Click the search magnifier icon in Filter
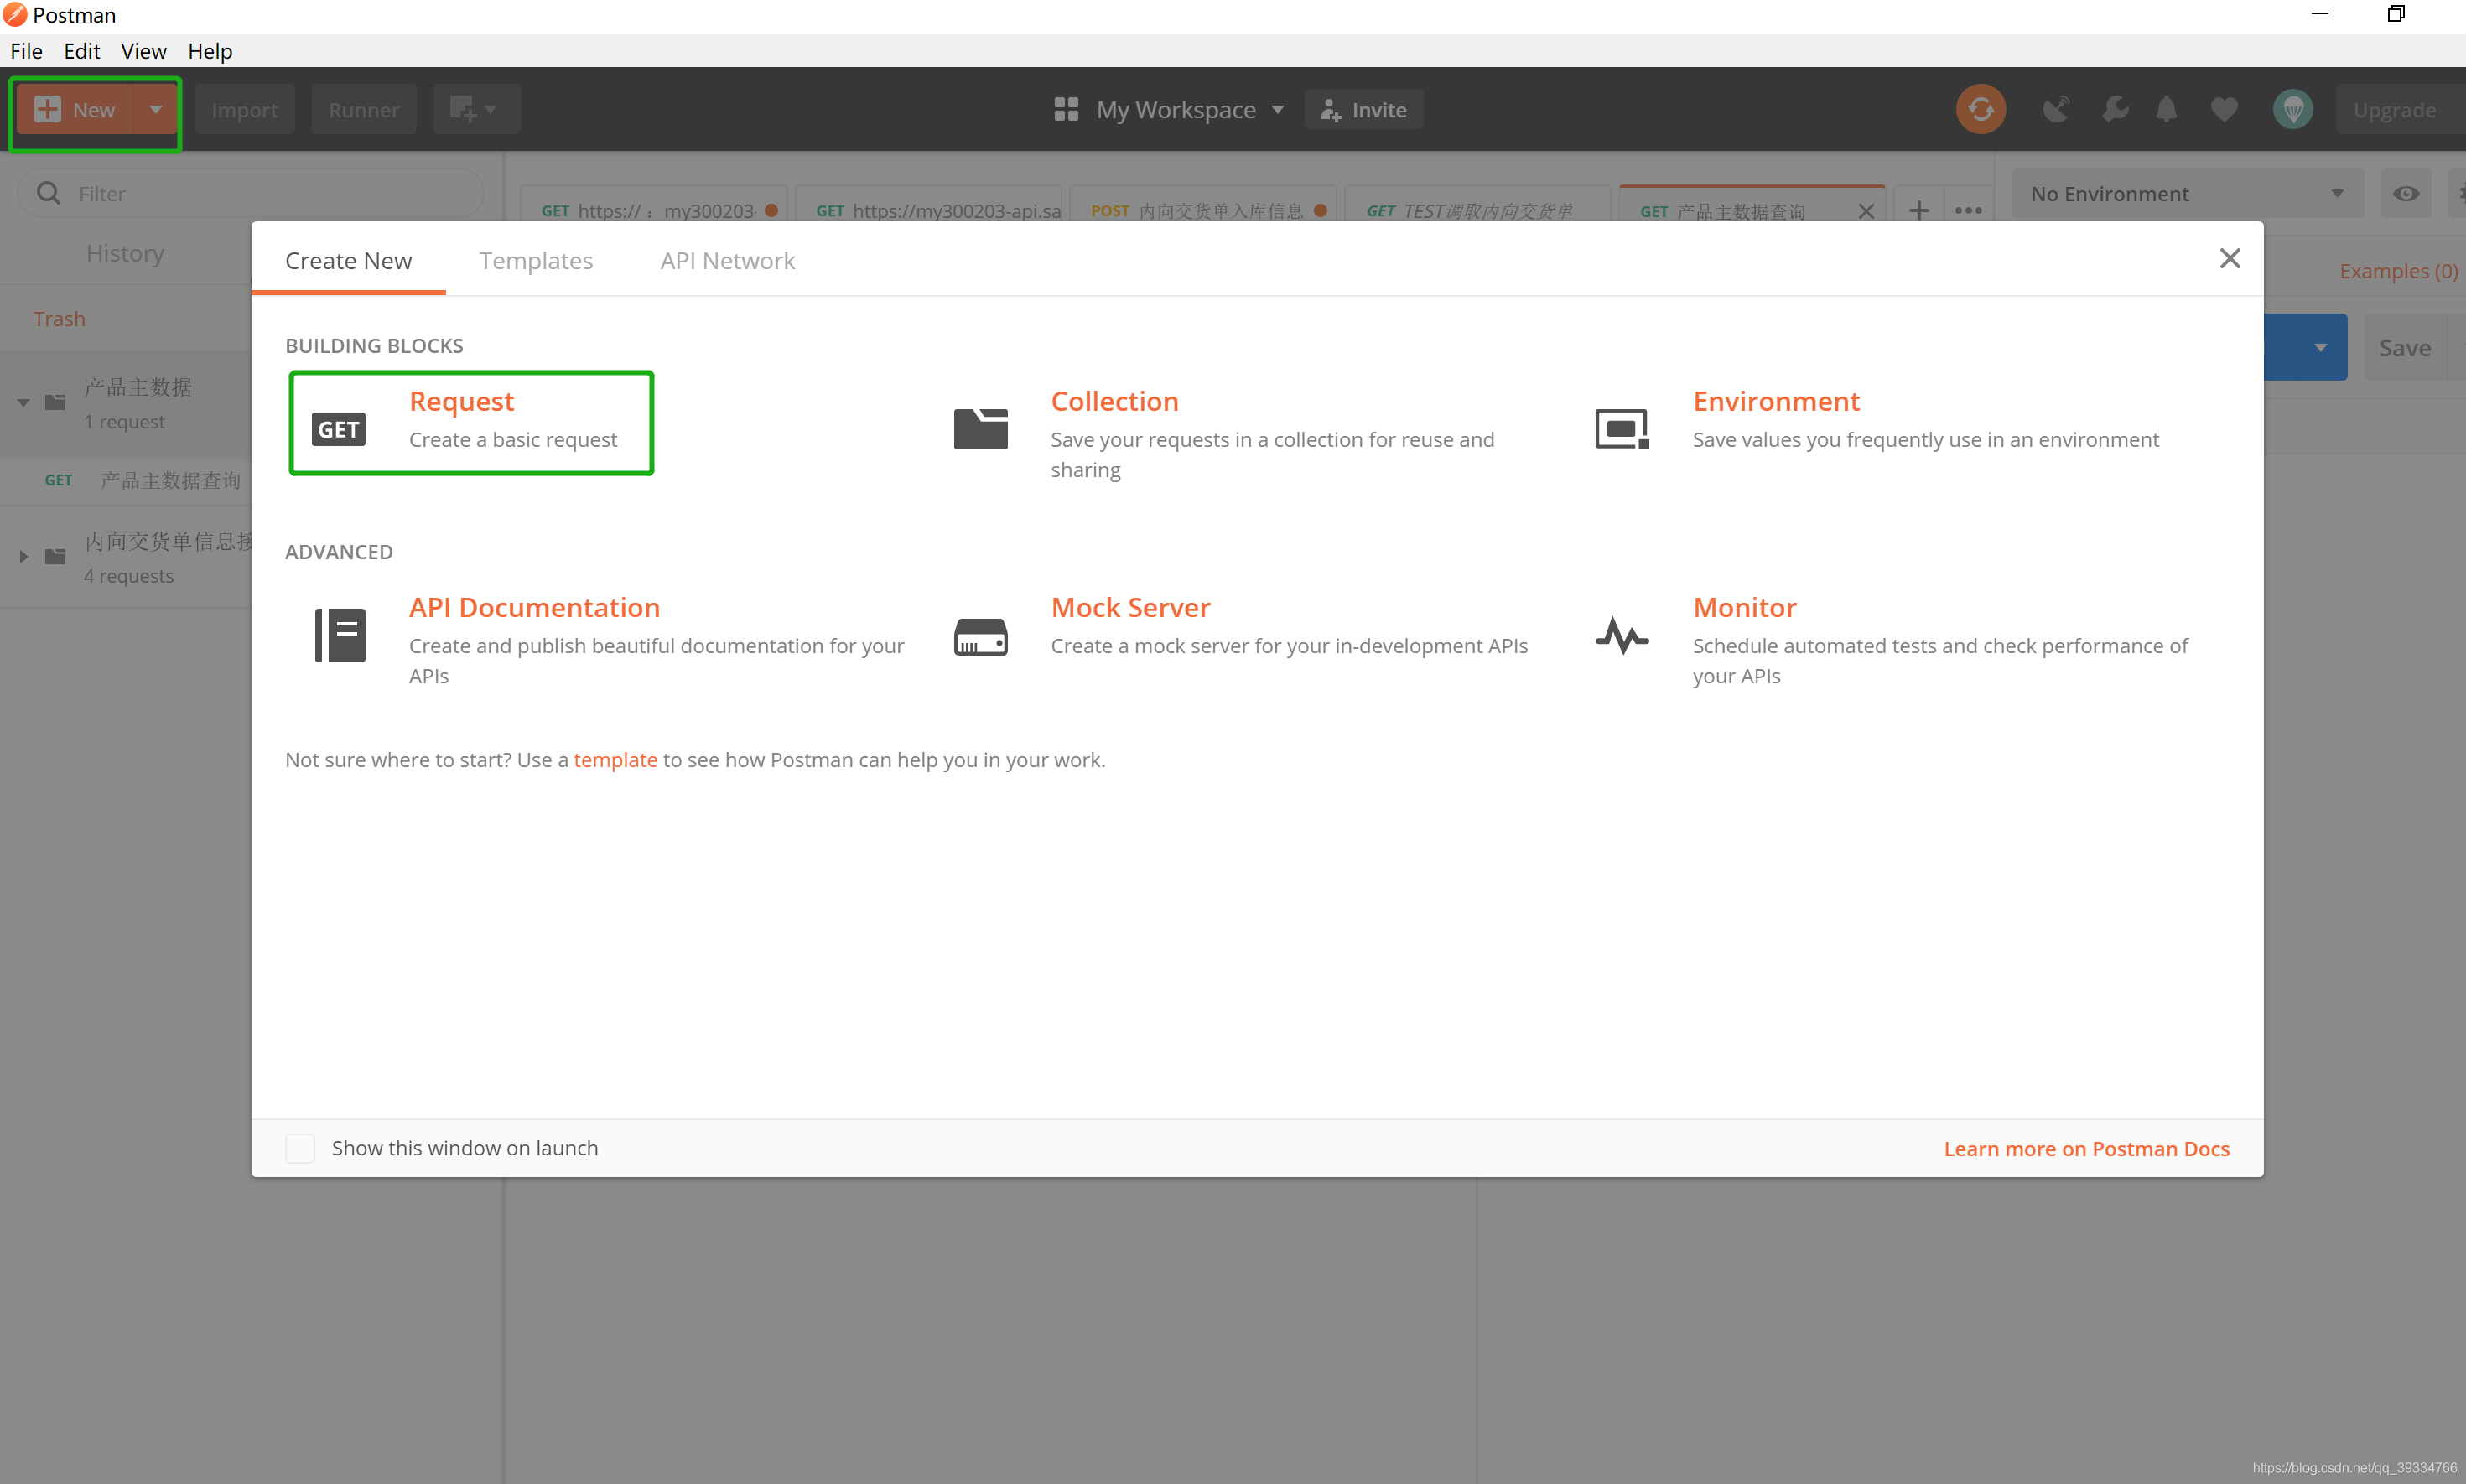The width and height of the screenshot is (2466, 1484). pyautogui.click(x=48, y=192)
